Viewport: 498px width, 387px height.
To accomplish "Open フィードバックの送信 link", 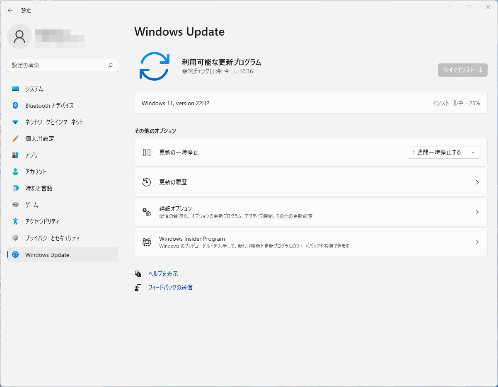I will [x=170, y=288].
